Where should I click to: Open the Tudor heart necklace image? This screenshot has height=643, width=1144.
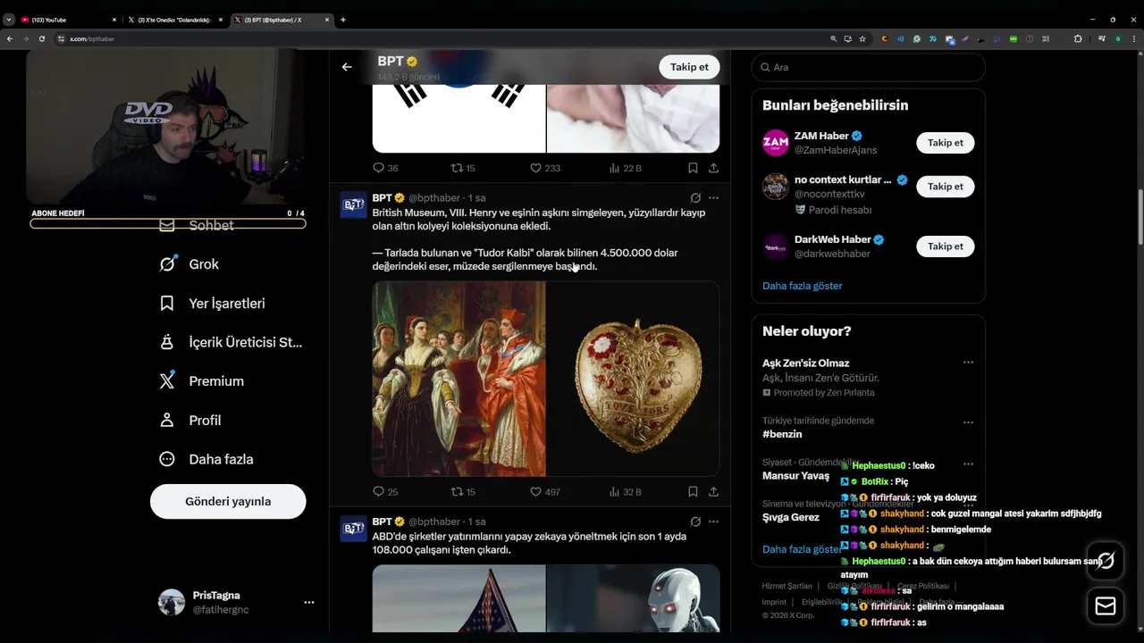point(633,380)
